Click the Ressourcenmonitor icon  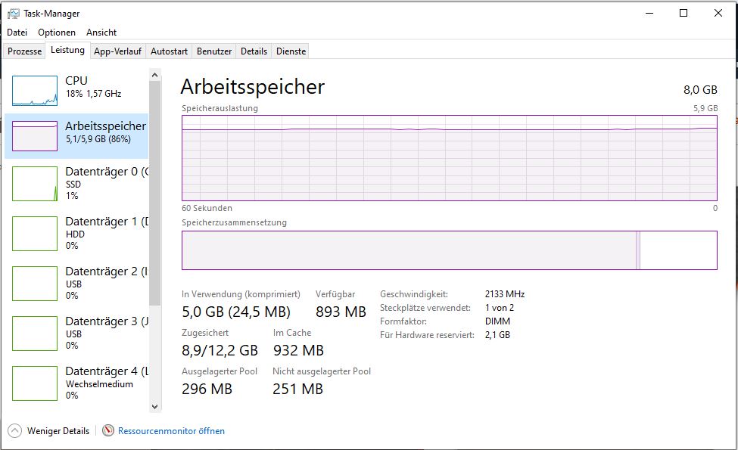[108, 431]
